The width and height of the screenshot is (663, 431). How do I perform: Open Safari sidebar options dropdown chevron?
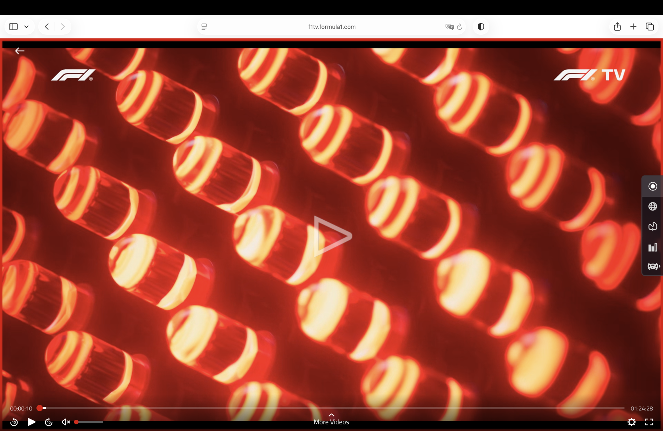pos(26,27)
